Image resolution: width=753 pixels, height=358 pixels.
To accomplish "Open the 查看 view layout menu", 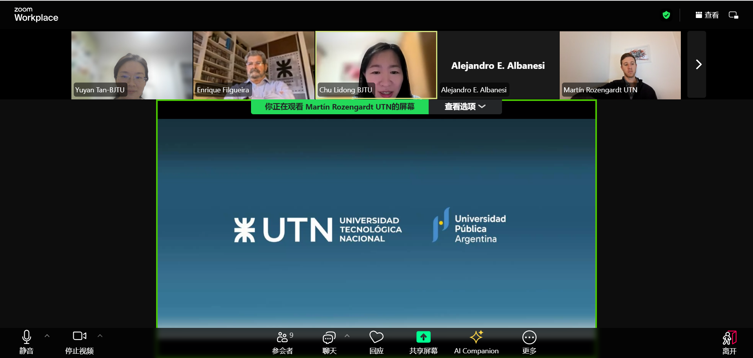I will (x=707, y=15).
